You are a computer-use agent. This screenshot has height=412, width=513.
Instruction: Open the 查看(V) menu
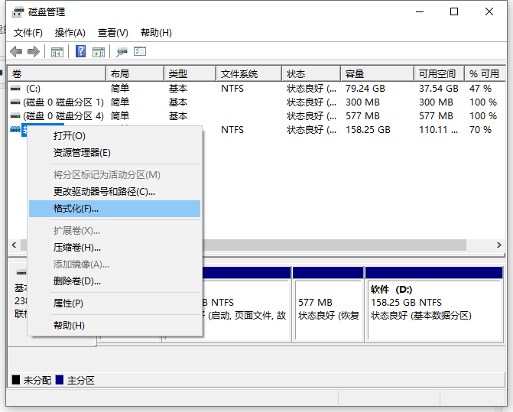point(113,33)
